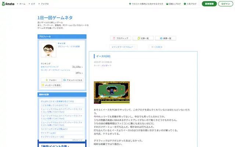235x147 pixels.
Task: Go to previous article ワンダラーズフロムイー
Action: tap(123, 47)
